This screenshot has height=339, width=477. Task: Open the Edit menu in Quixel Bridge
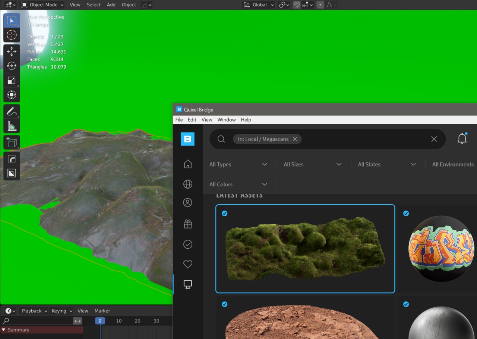tap(192, 120)
